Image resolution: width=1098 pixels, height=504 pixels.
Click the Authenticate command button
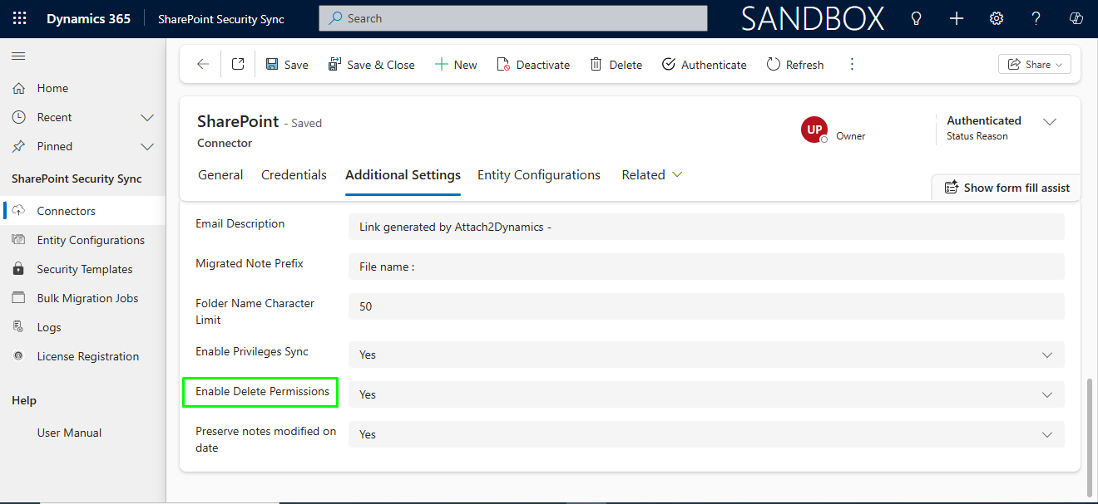[x=704, y=65]
